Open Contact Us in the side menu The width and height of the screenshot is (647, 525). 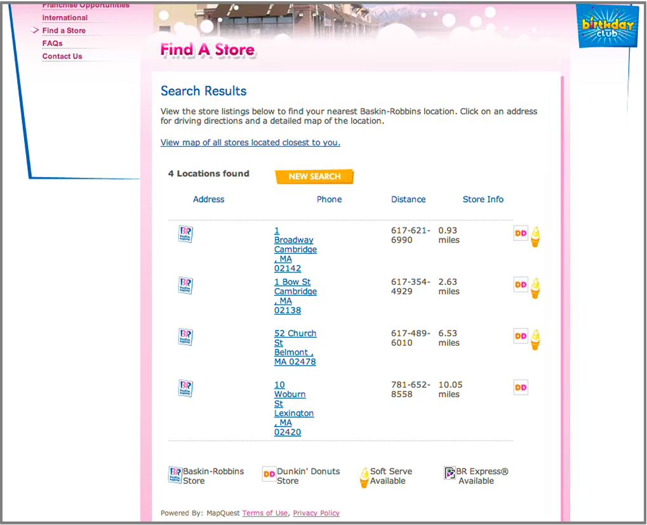point(62,56)
